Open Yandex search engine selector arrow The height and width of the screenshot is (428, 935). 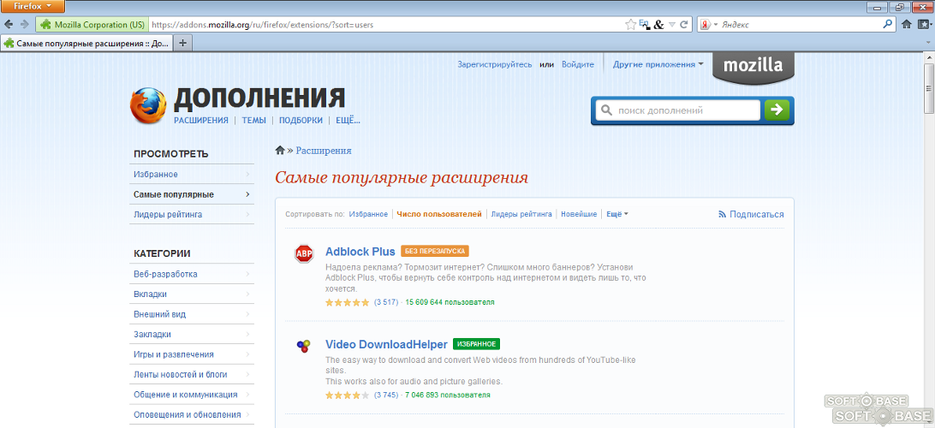(716, 25)
